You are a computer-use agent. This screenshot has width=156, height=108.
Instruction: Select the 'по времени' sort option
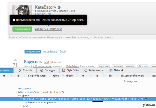32,52
